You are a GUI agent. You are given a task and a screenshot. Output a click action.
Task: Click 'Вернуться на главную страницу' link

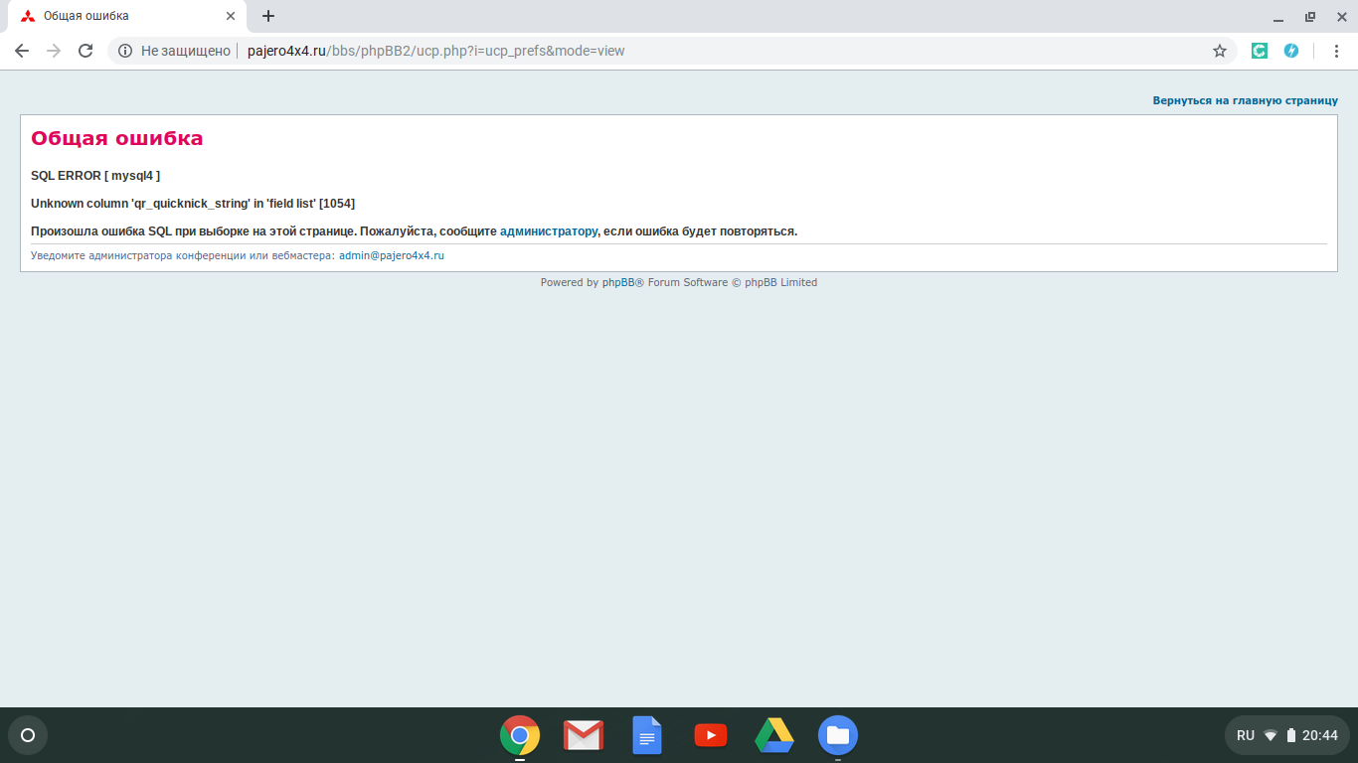(1245, 100)
